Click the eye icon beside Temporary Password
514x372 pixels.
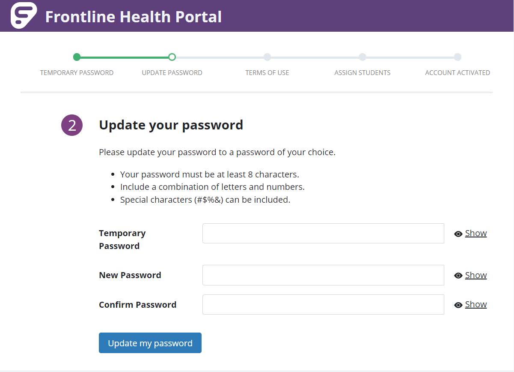tap(458, 234)
